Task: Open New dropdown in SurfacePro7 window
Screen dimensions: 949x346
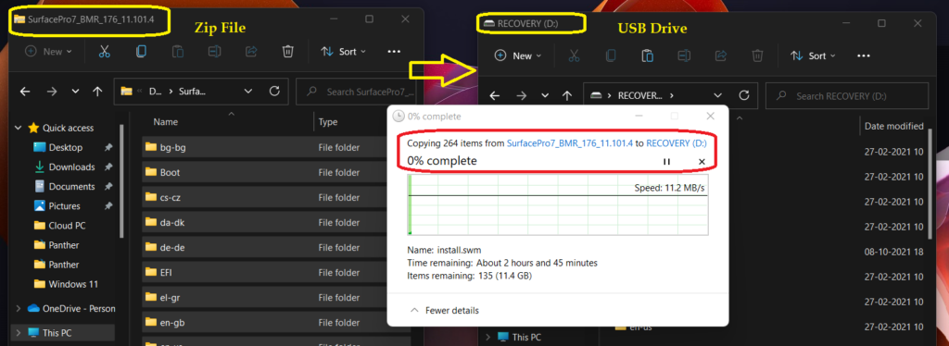Action: pos(48,52)
